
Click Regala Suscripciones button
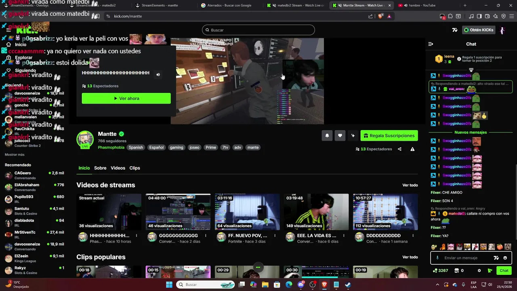click(389, 136)
